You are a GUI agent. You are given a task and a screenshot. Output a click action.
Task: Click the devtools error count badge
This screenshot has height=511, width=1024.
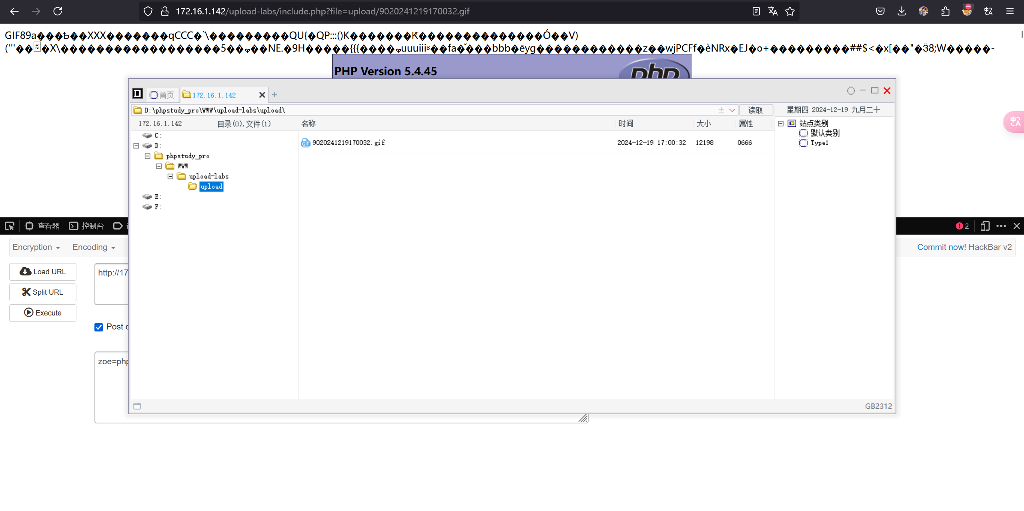[x=962, y=226]
